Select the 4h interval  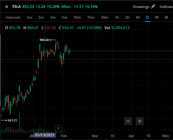click(138, 17)
